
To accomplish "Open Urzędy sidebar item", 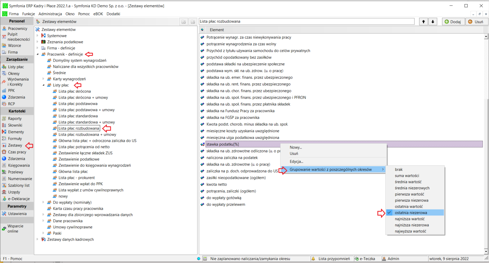I will (x=14, y=192).
